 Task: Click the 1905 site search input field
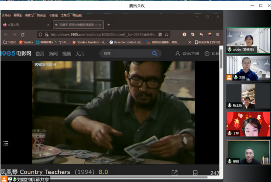127,53
